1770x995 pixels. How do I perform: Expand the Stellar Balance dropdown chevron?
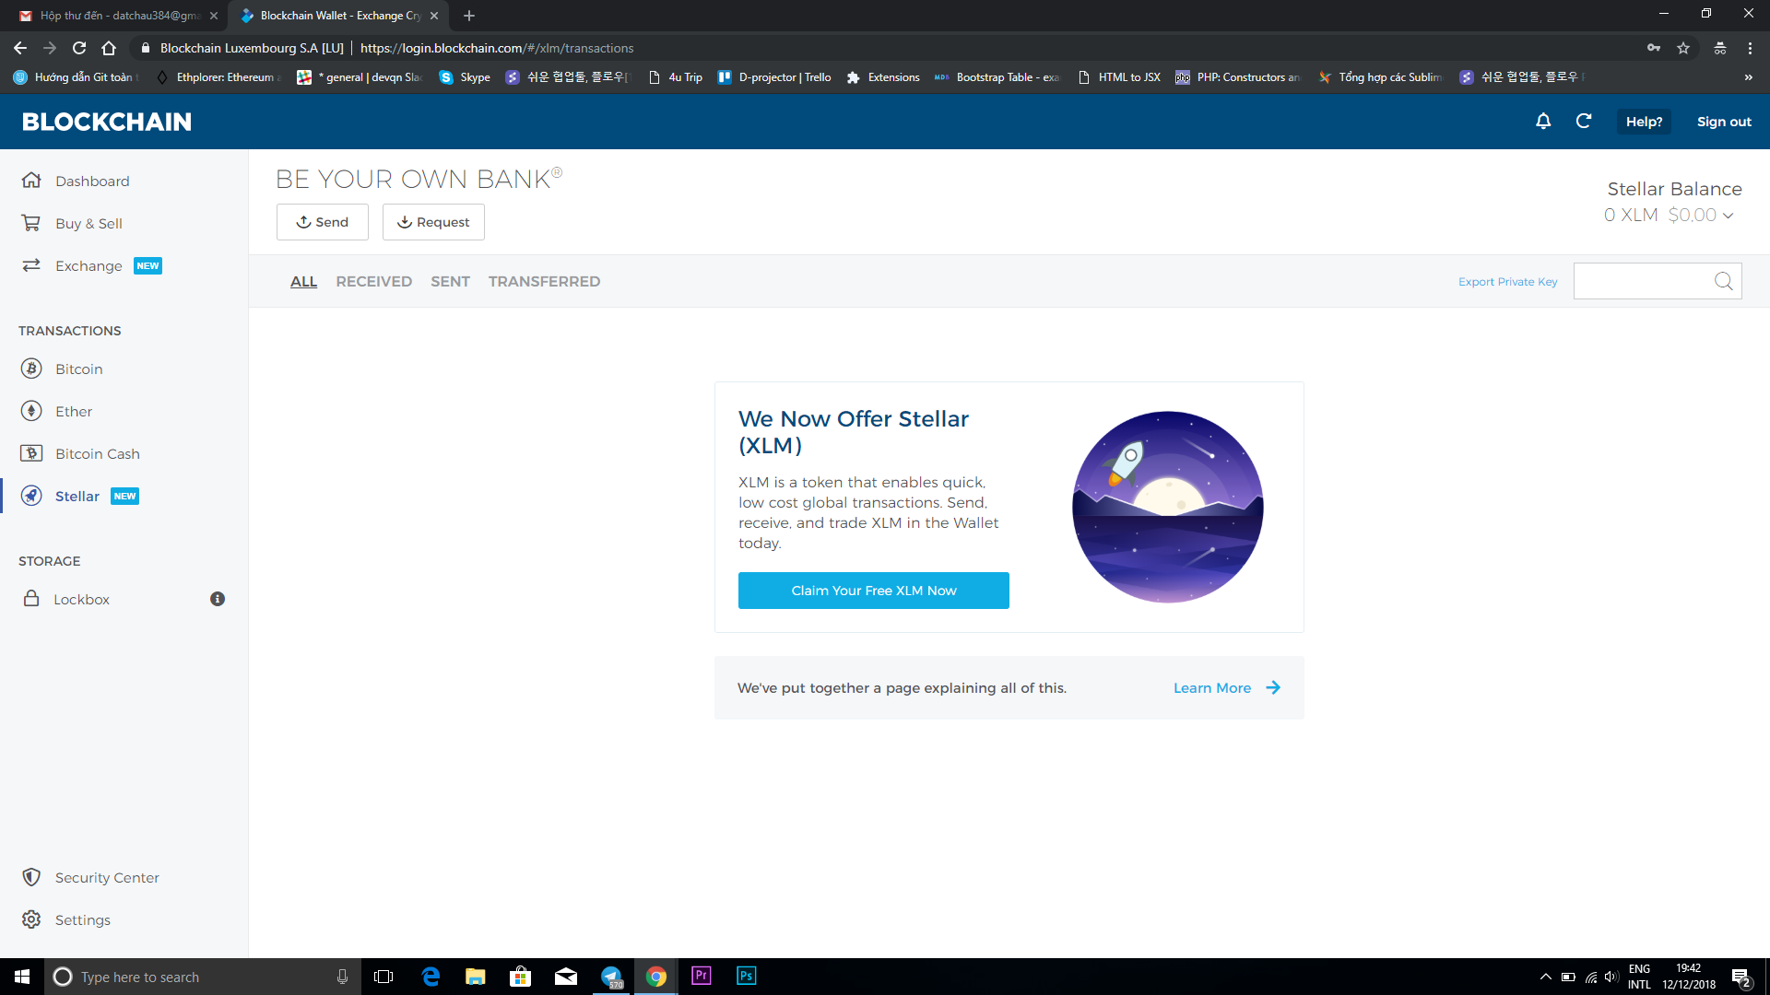point(1728,216)
